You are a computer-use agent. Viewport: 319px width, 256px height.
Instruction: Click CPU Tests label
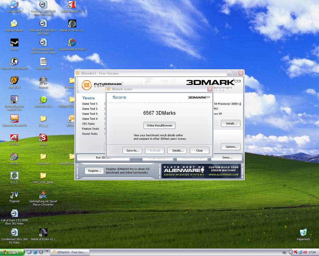[x=89, y=124]
